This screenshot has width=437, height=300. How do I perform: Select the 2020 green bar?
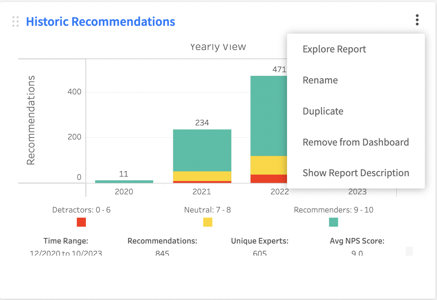pyautogui.click(x=124, y=181)
